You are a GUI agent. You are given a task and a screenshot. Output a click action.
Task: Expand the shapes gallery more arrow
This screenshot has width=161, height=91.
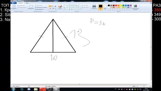point(80,9)
